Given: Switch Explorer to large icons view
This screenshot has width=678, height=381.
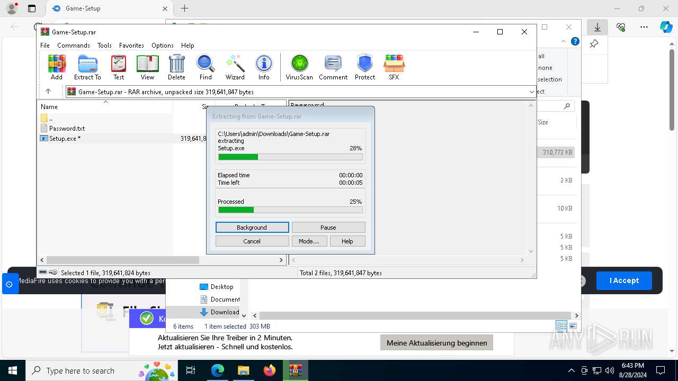Looking at the screenshot, I should point(573,326).
